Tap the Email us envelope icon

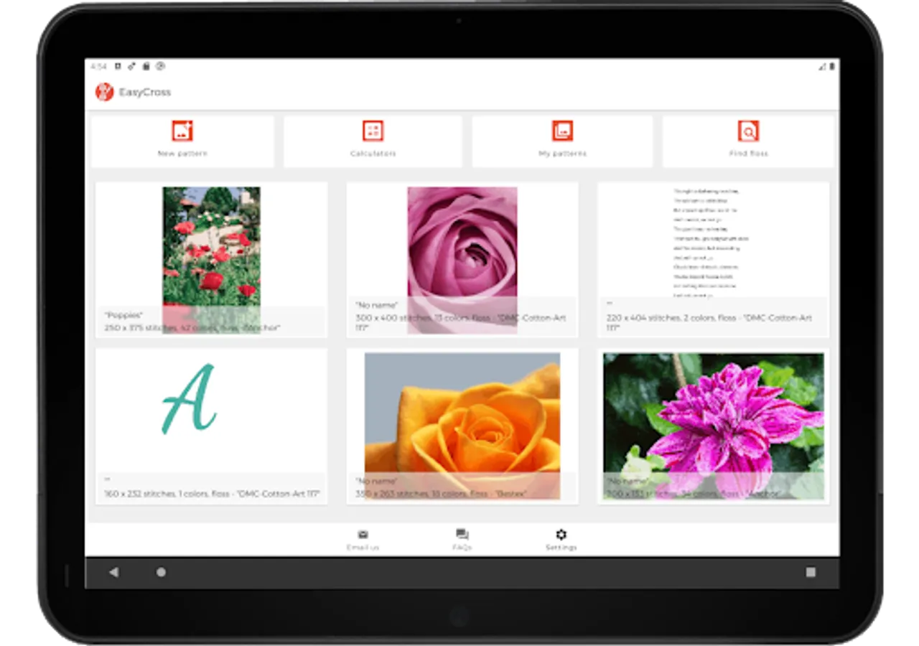click(363, 534)
